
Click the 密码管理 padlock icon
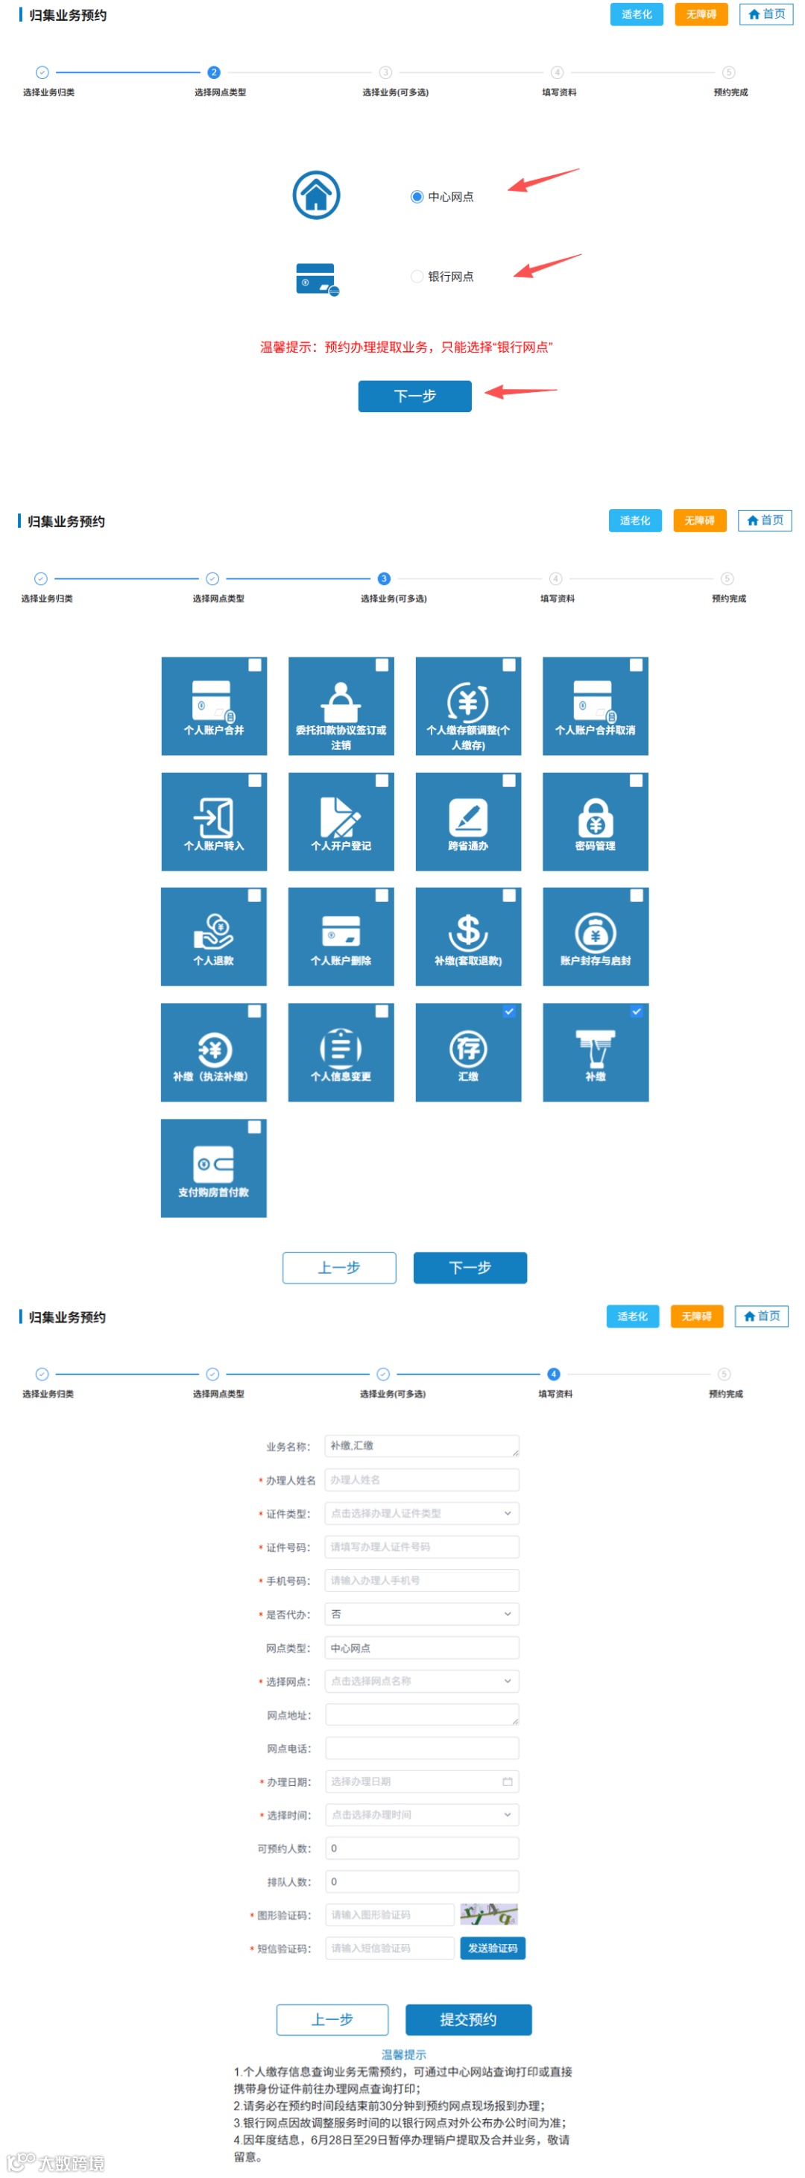click(x=596, y=817)
